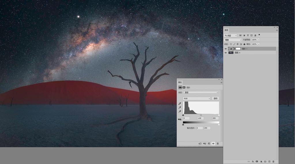This screenshot has width=295, height=164.
Task: Toggle layer visibility in Properties panel footer
Action: pos(213,144)
